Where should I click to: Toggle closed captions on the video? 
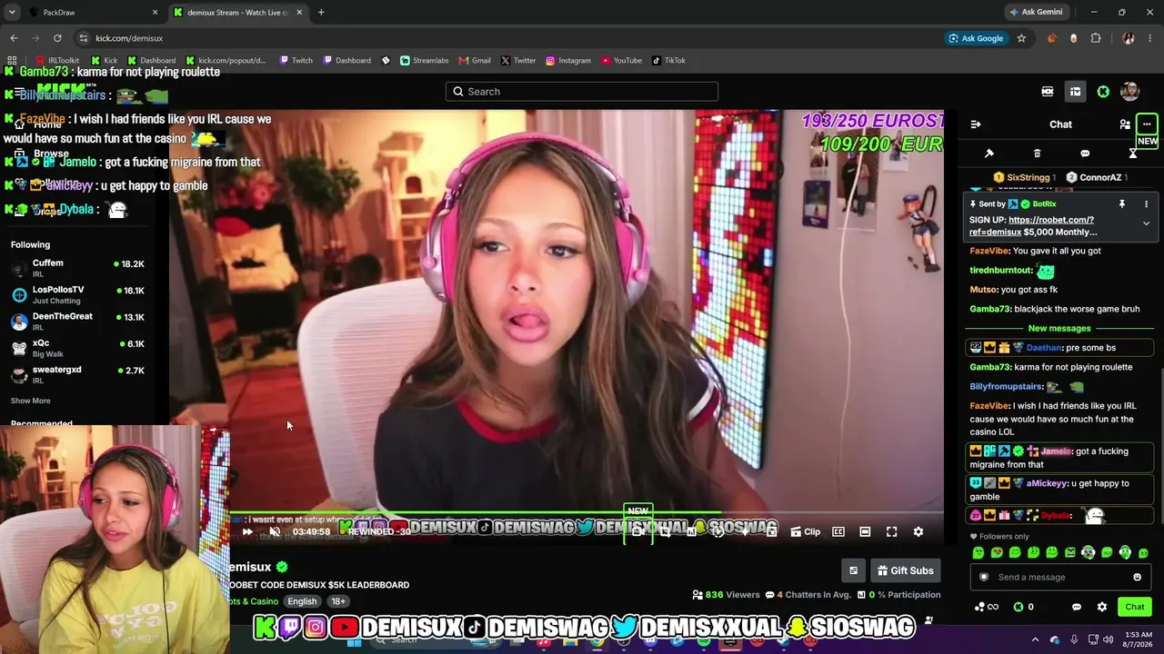(x=838, y=532)
